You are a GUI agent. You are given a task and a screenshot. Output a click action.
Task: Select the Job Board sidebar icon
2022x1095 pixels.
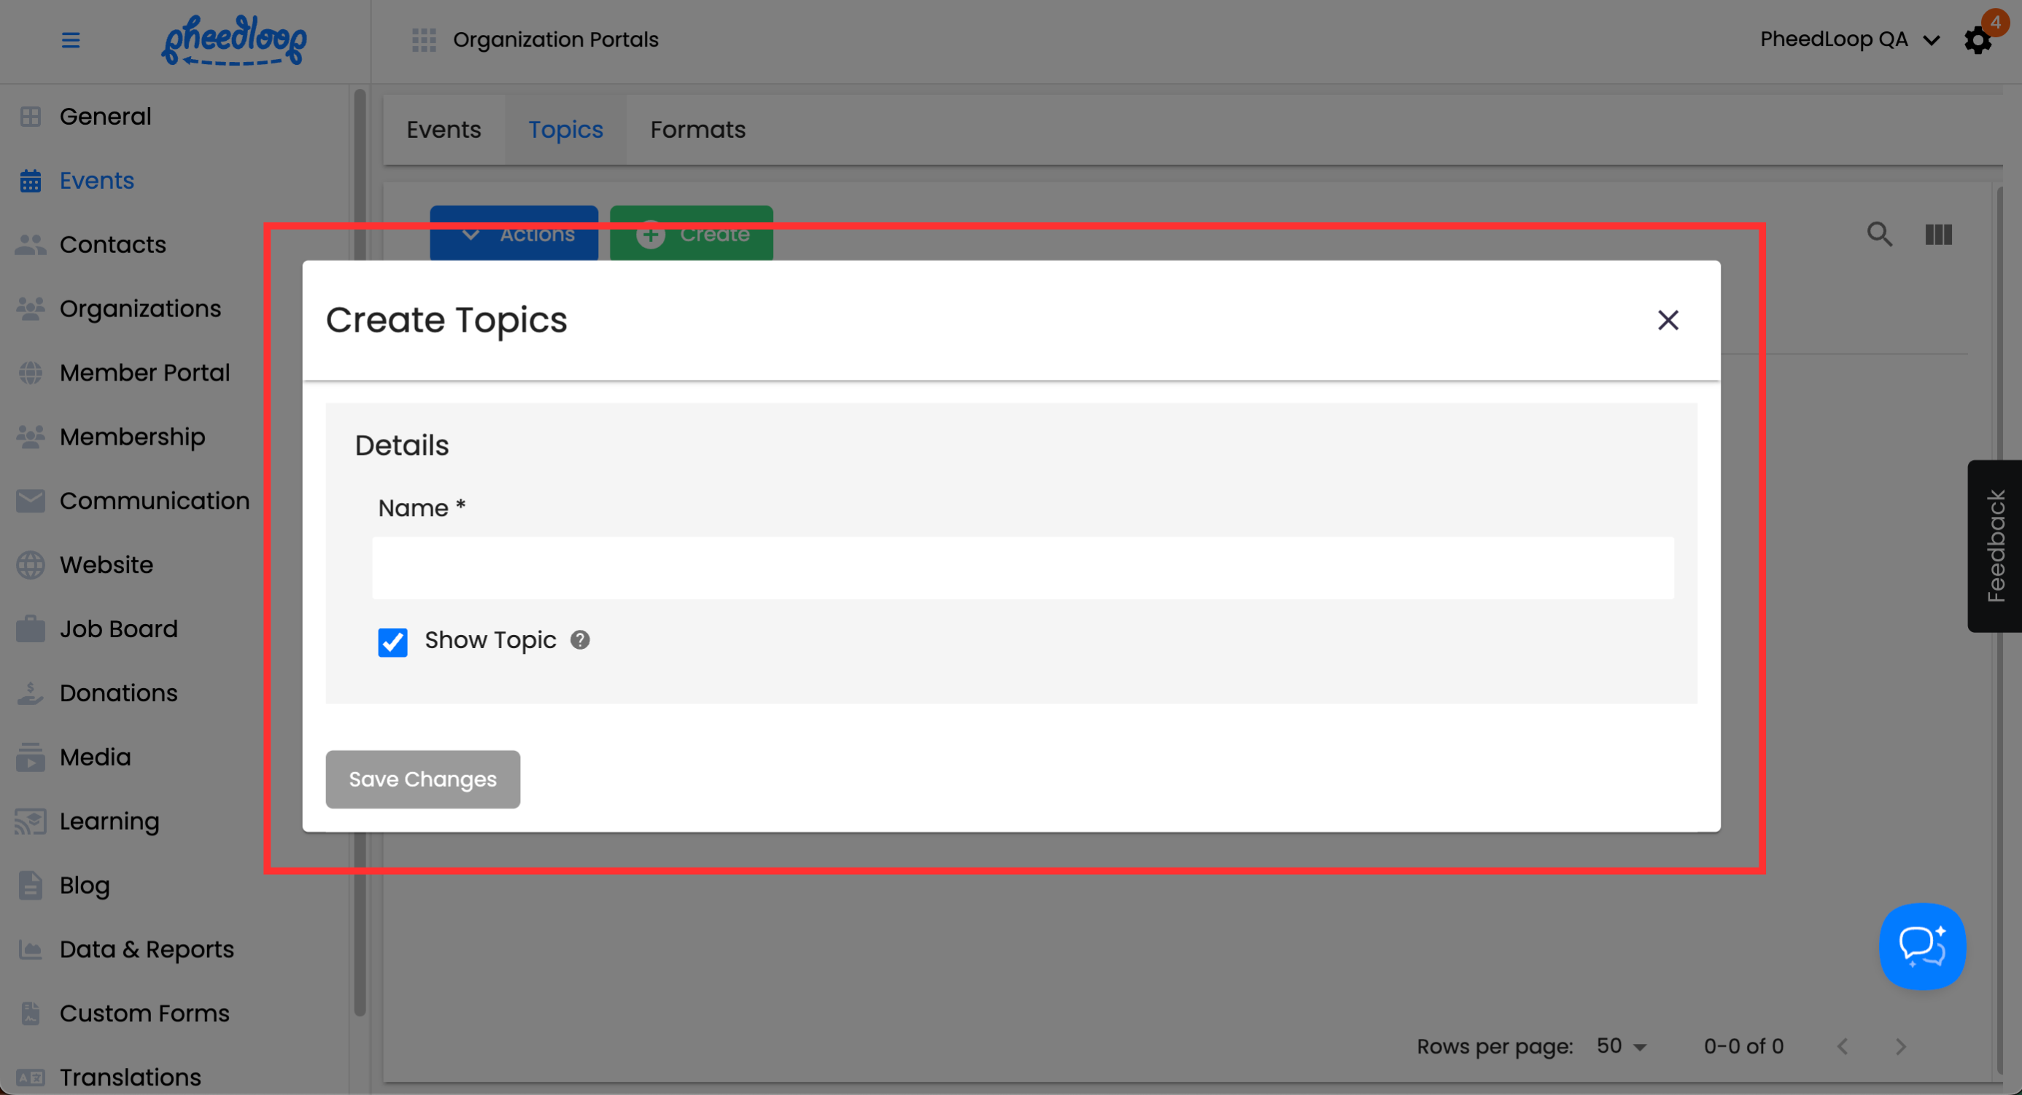coord(31,629)
